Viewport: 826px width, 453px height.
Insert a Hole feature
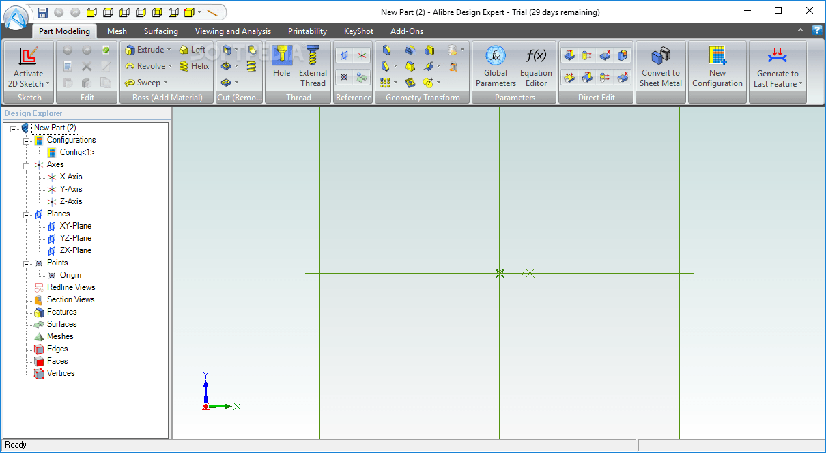click(x=281, y=62)
